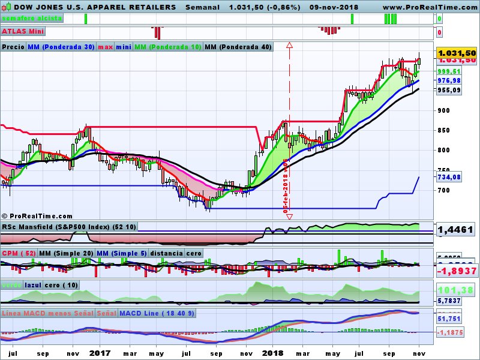Click the 700 price axis label
This screenshot has height=360, width=480.
tap(443, 190)
